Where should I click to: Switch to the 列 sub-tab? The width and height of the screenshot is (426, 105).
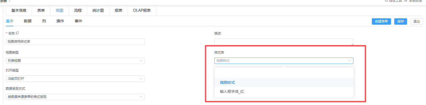coord(44,21)
